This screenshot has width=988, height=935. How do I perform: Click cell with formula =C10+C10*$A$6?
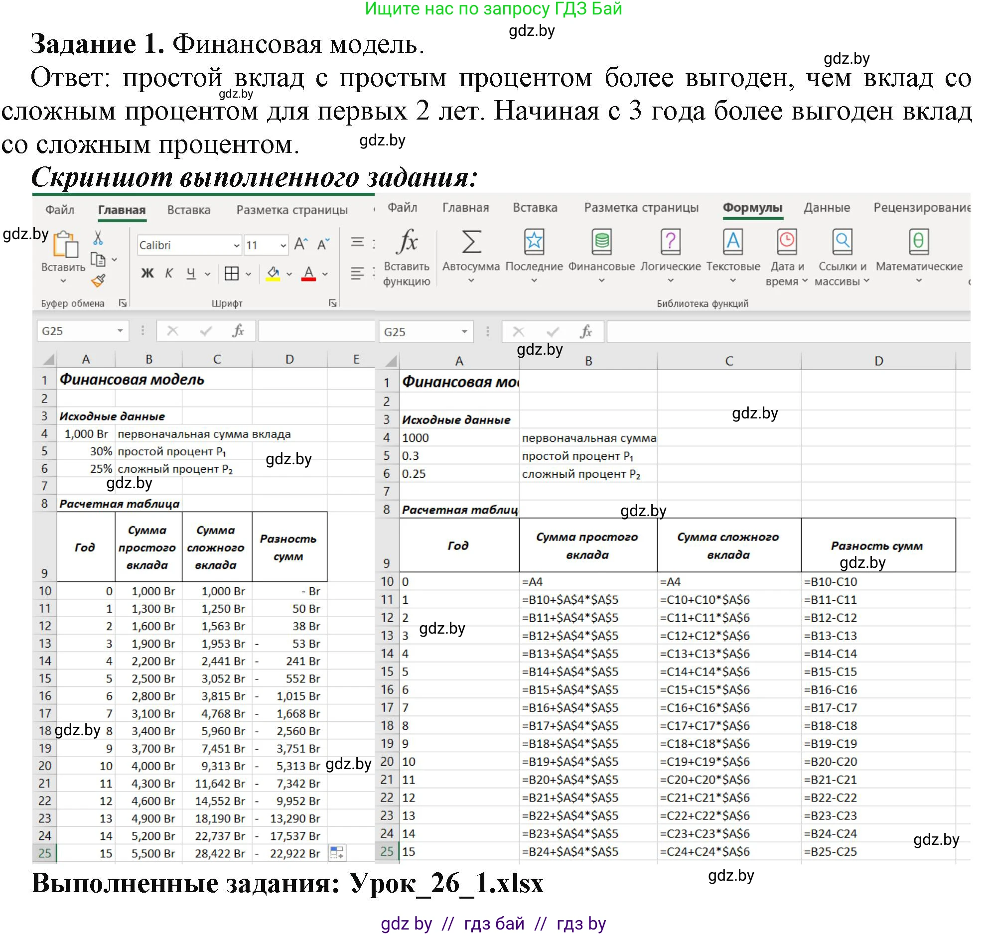[x=729, y=600]
